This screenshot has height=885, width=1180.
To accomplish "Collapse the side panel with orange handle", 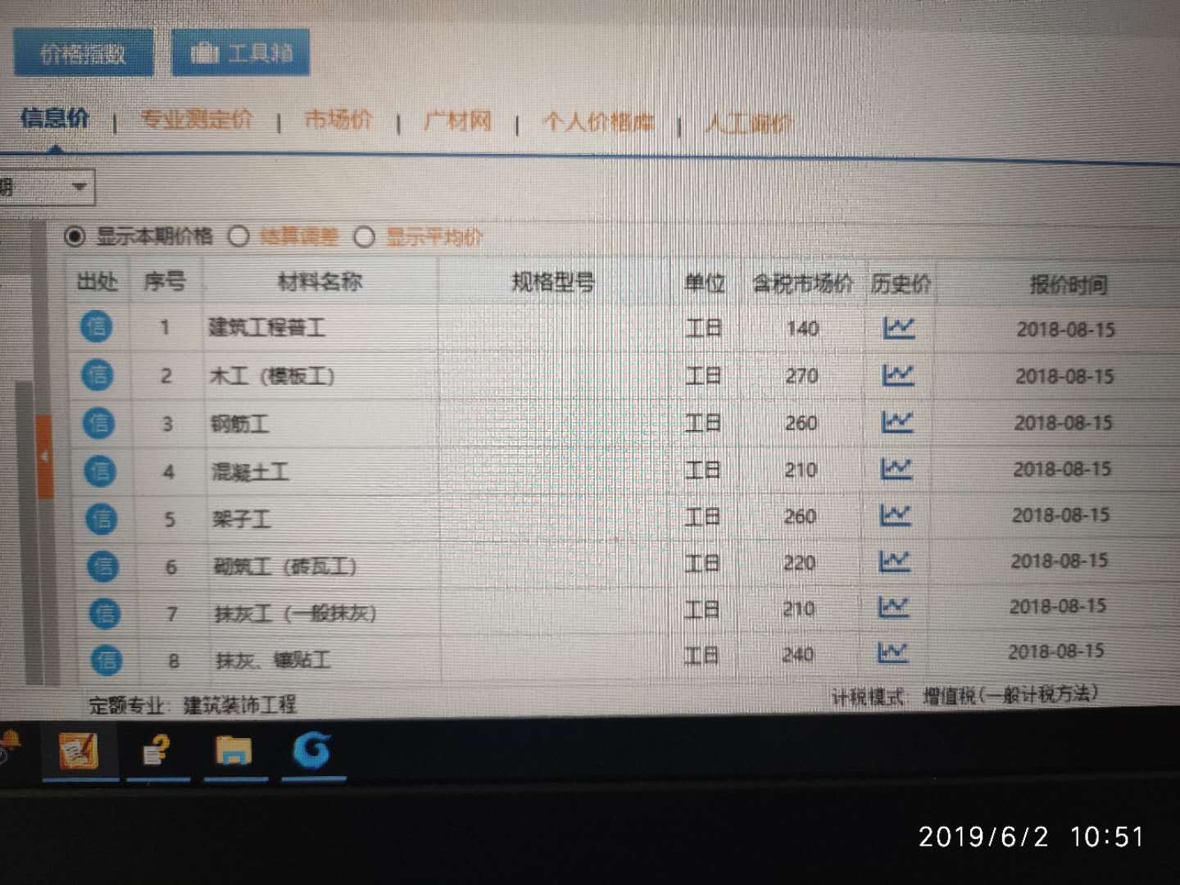I will (x=44, y=456).
